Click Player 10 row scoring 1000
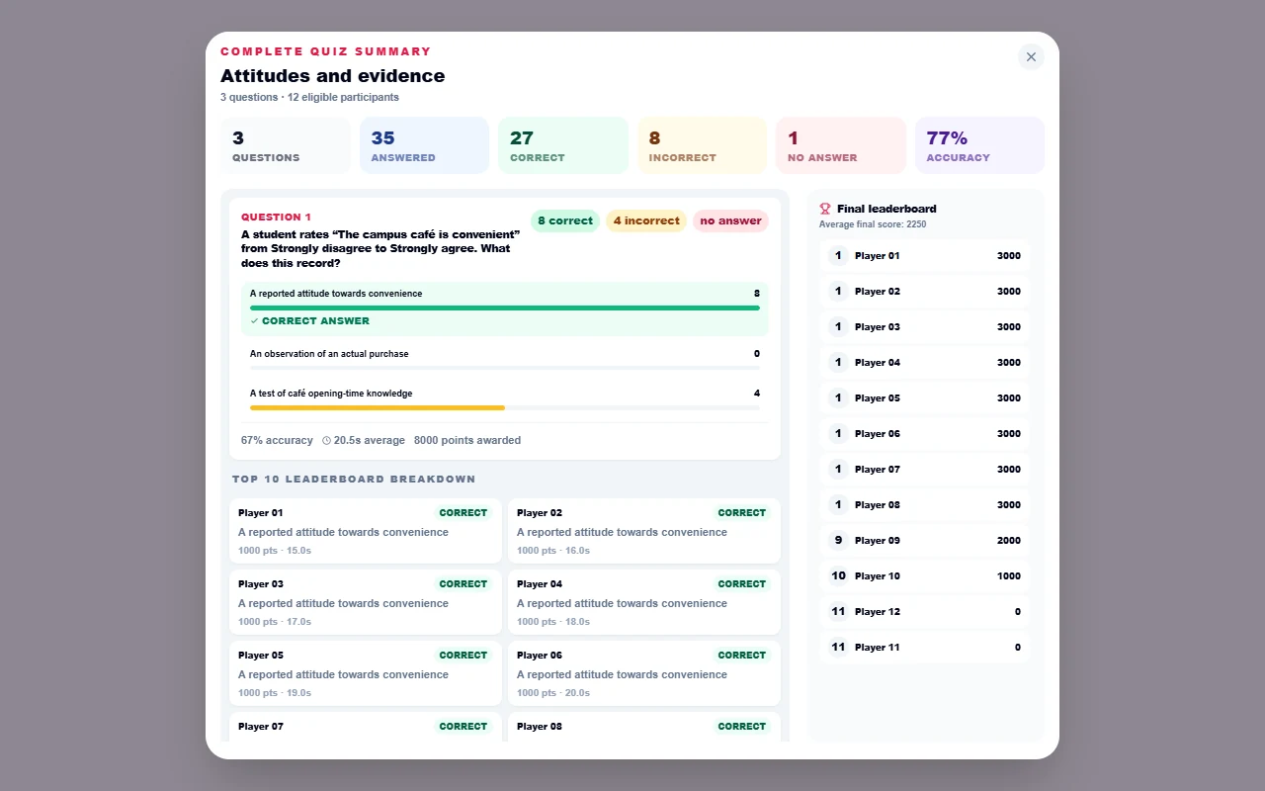The width and height of the screenshot is (1265, 791). 924,576
